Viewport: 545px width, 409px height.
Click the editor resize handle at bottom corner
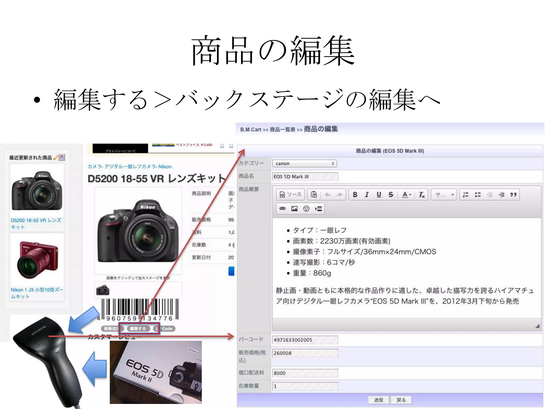pos(538,326)
